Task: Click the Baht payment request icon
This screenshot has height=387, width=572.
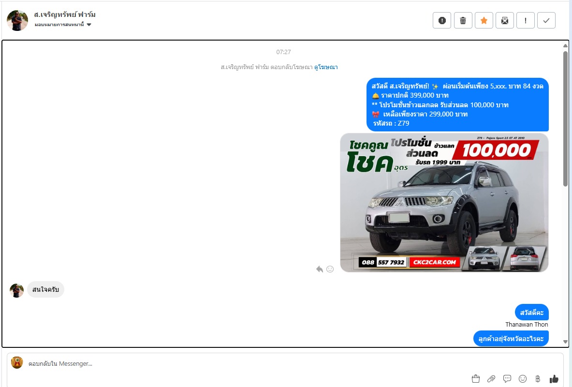Action: click(538, 378)
